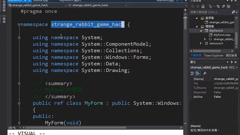Click the Solution Explorer horizontal scrollbar
Image resolution: width=240 pixels, height=135 pixels.
[x=207, y=51]
